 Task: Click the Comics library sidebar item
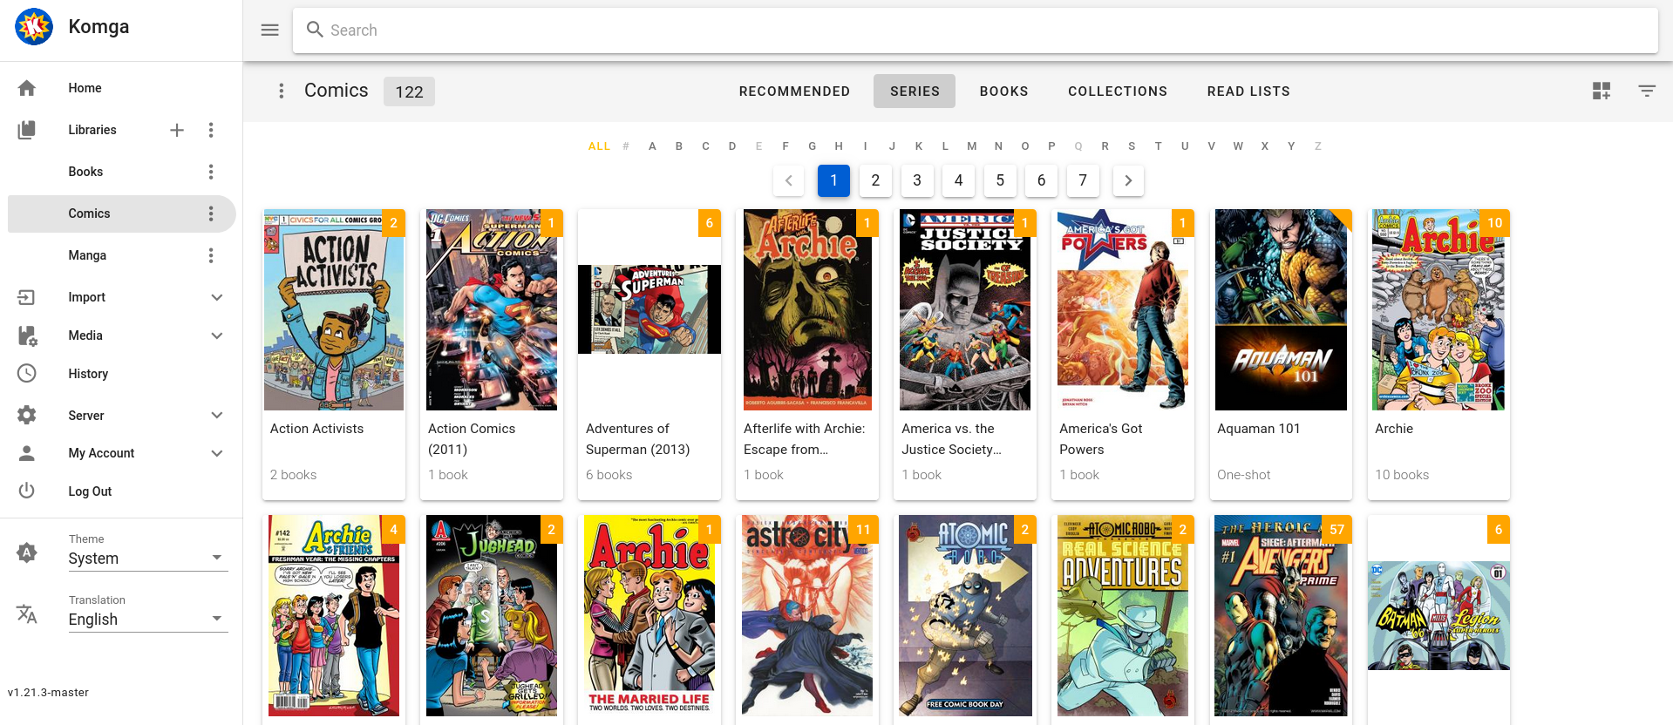pyautogui.click(x=122, y=213)
